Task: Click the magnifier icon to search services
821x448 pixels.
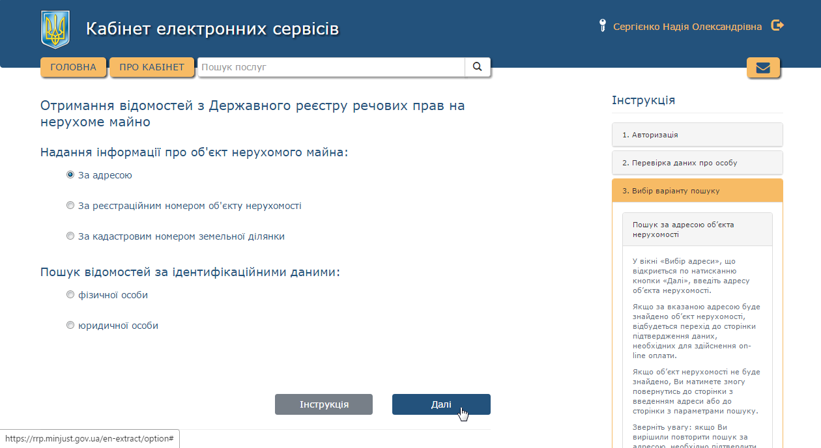Action: [x=477, y=66]
